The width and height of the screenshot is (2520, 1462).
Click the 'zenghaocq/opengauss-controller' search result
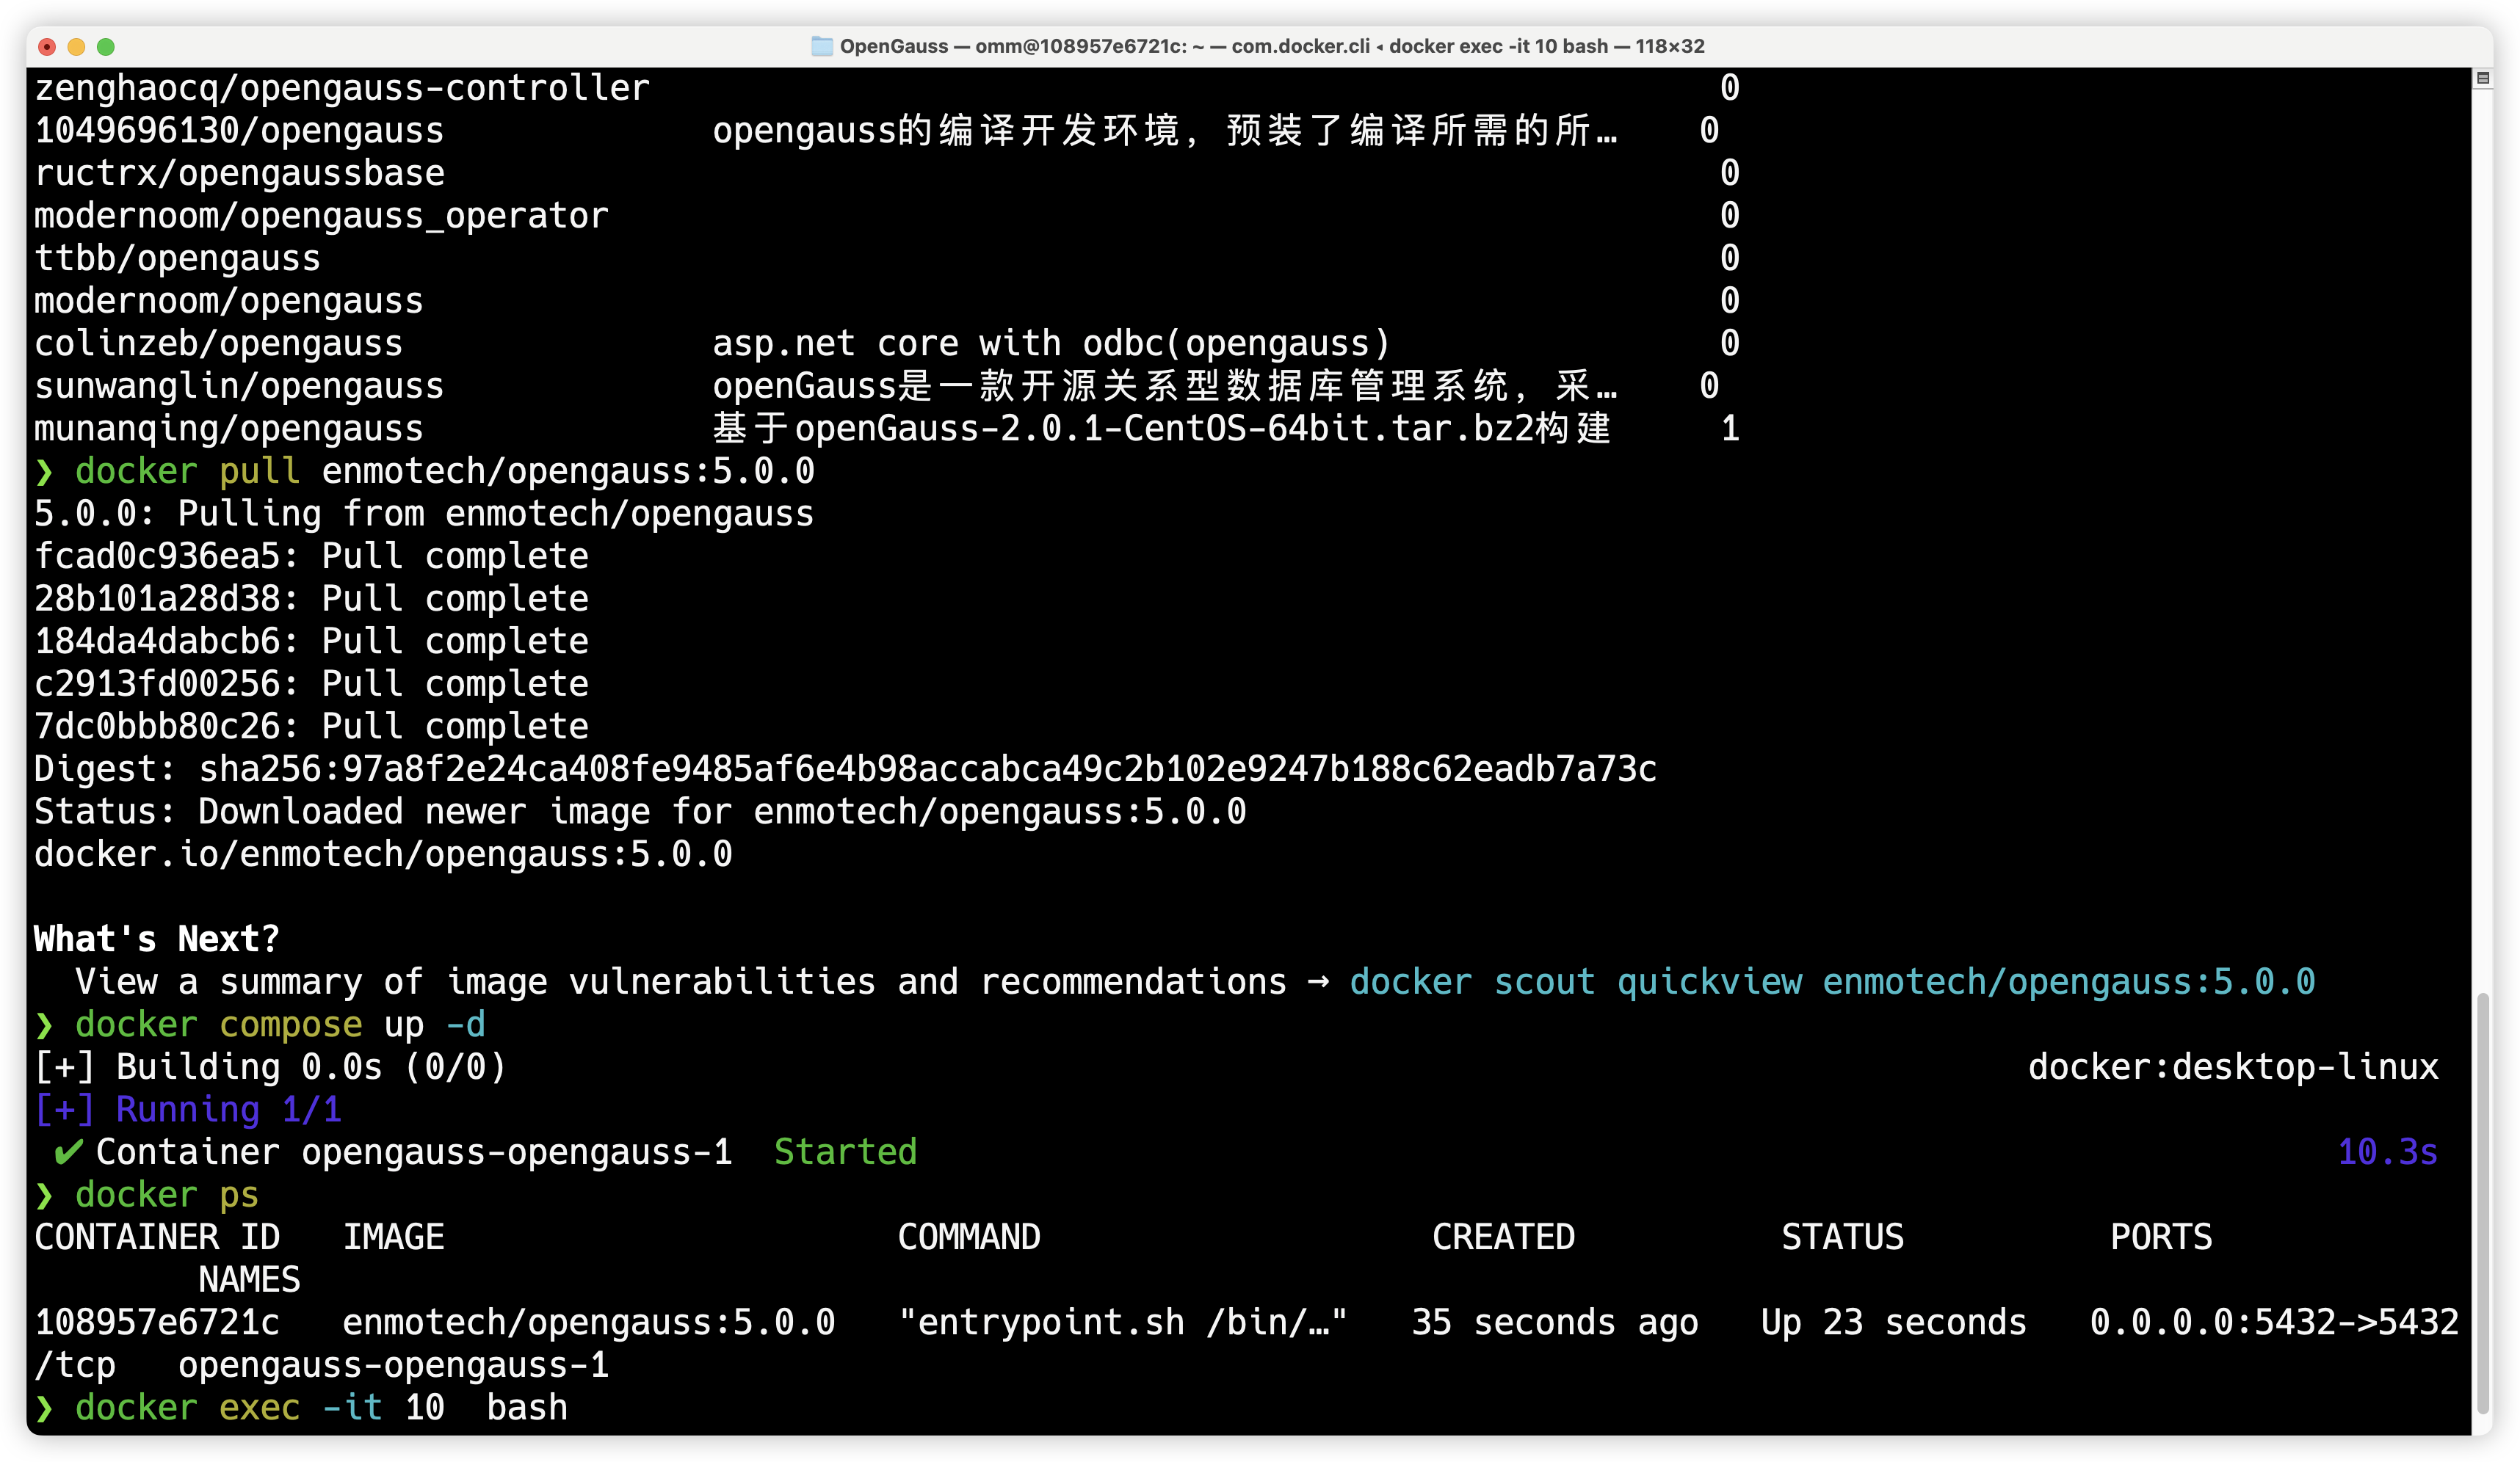342,88
